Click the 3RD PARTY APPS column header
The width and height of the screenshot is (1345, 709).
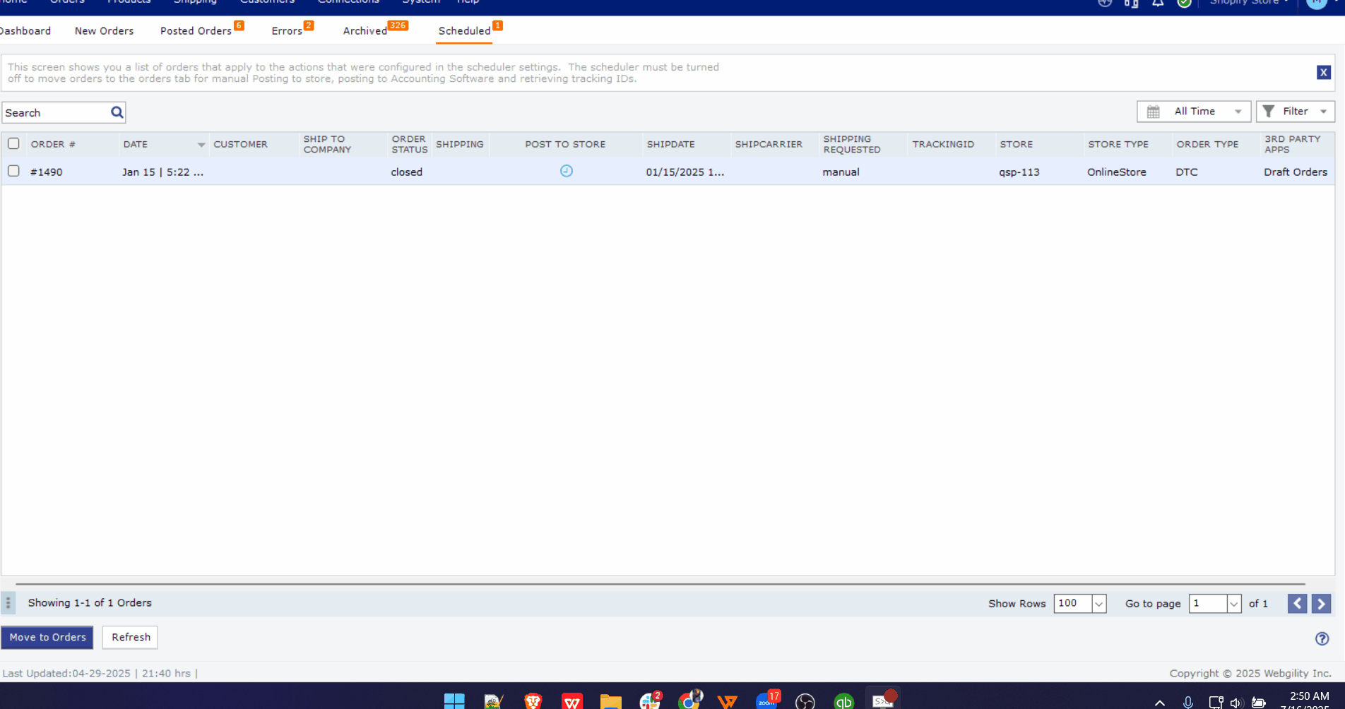[x=1292, y=144]
